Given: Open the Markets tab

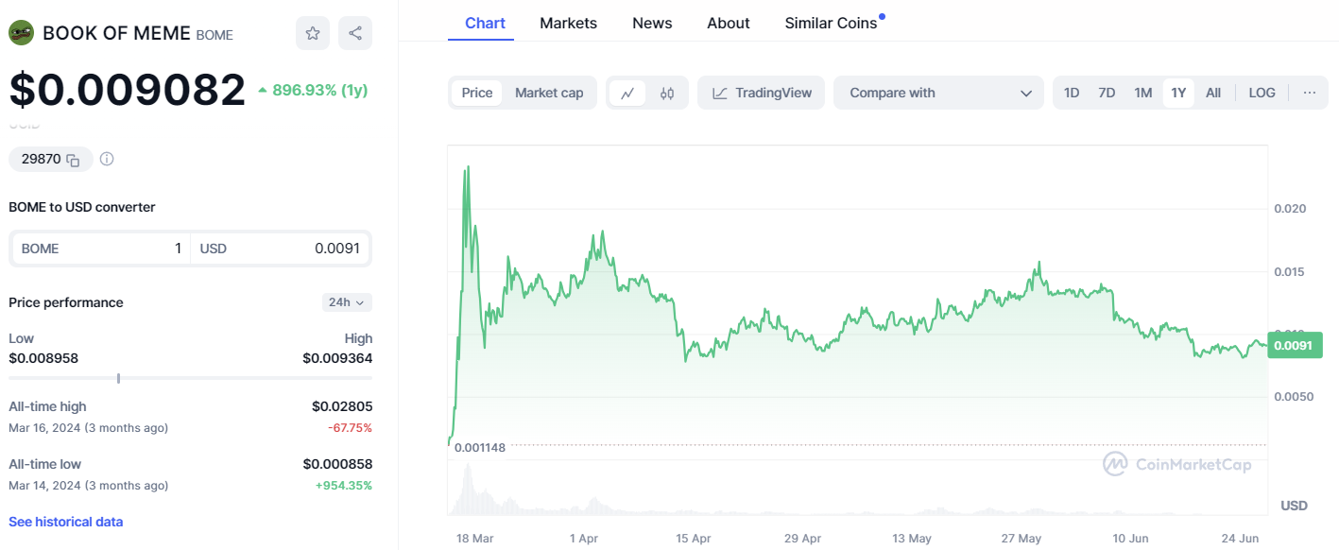Looking at the screenshot, I should pyautogui.click(x=568, y=23).
